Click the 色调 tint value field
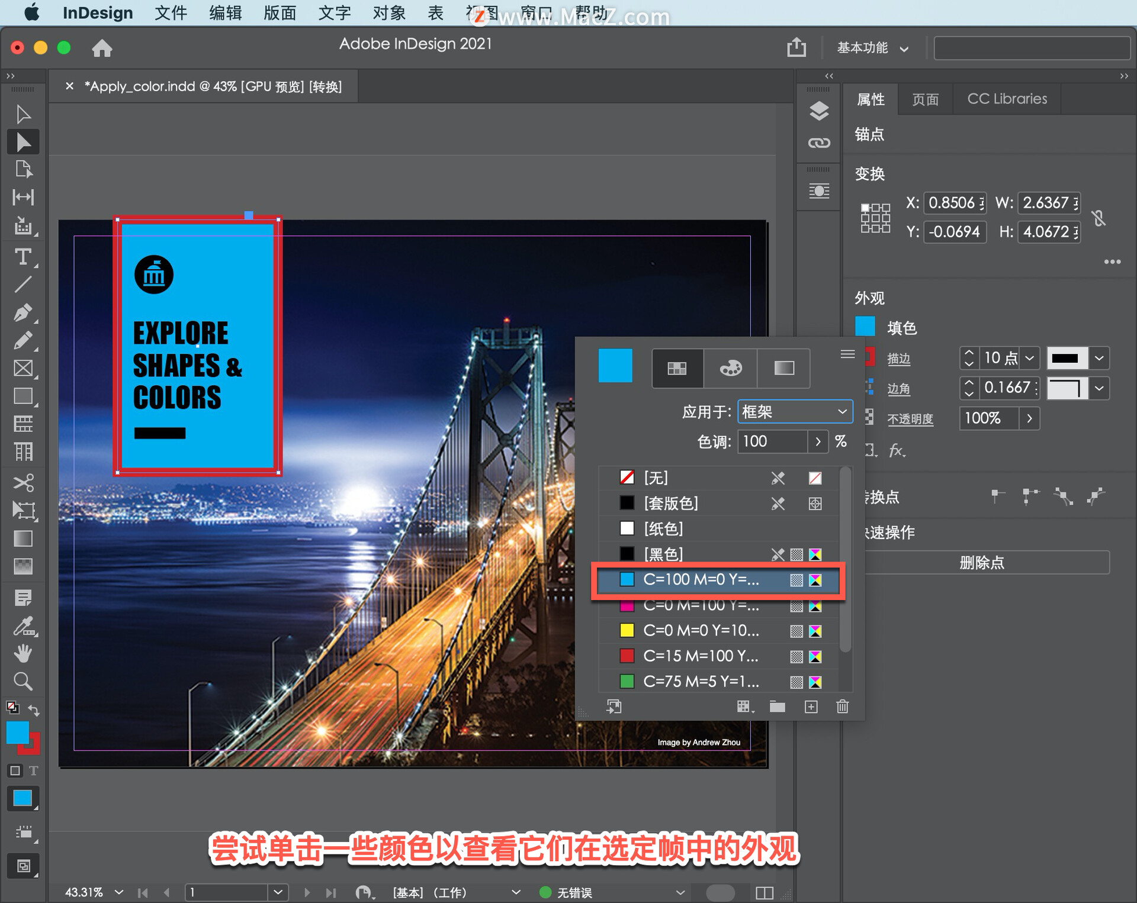 (x=772, y=441)
